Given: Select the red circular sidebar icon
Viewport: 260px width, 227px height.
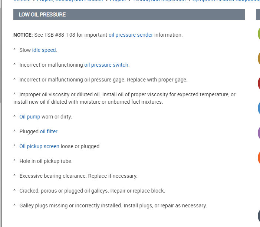Looking at the screenshot, I should (259, 83).
